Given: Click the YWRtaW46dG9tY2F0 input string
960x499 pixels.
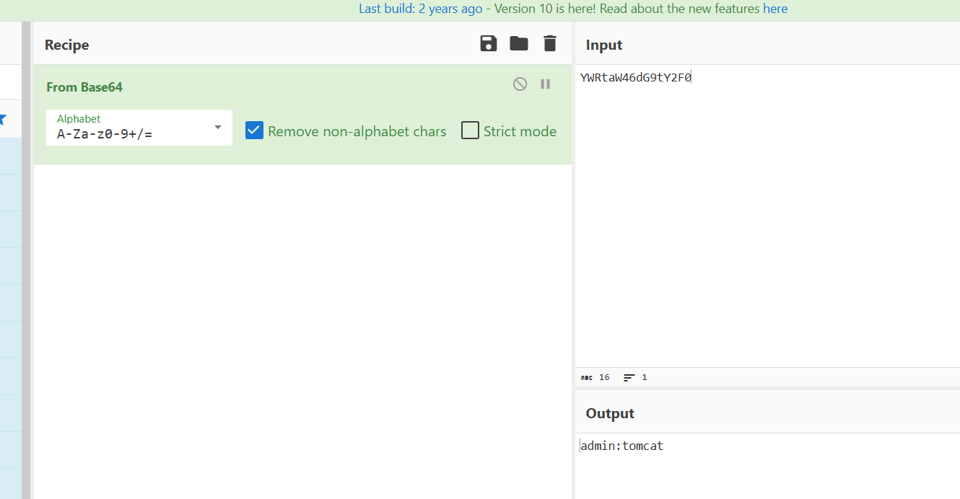Looking at the screenshot, I should (x=636, y=78).
